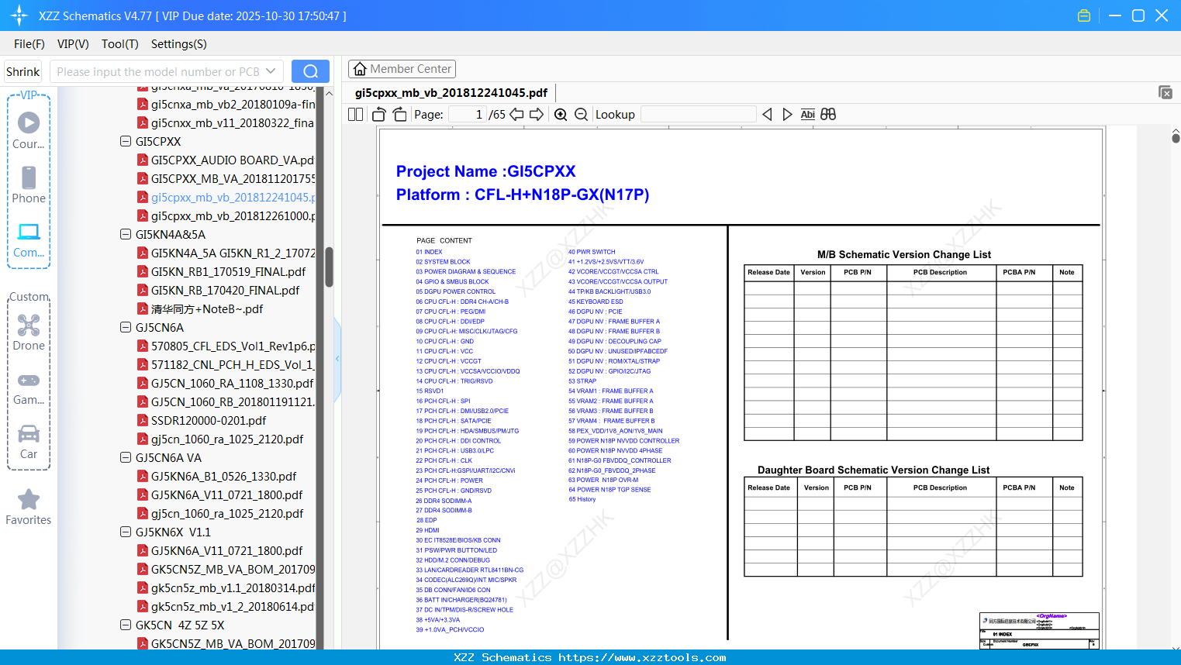Collapse the GK5CN 4Z 5Z 5X folder
1181x665 pixels.
tap(126, 625)
